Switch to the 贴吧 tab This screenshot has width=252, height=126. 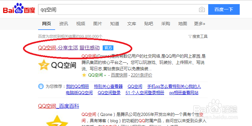(149, 24)
